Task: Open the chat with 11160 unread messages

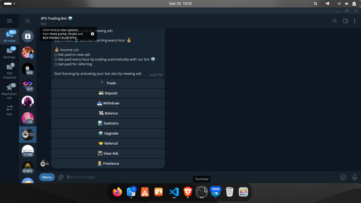Action: pyautogui.click(x=28, y=151)
